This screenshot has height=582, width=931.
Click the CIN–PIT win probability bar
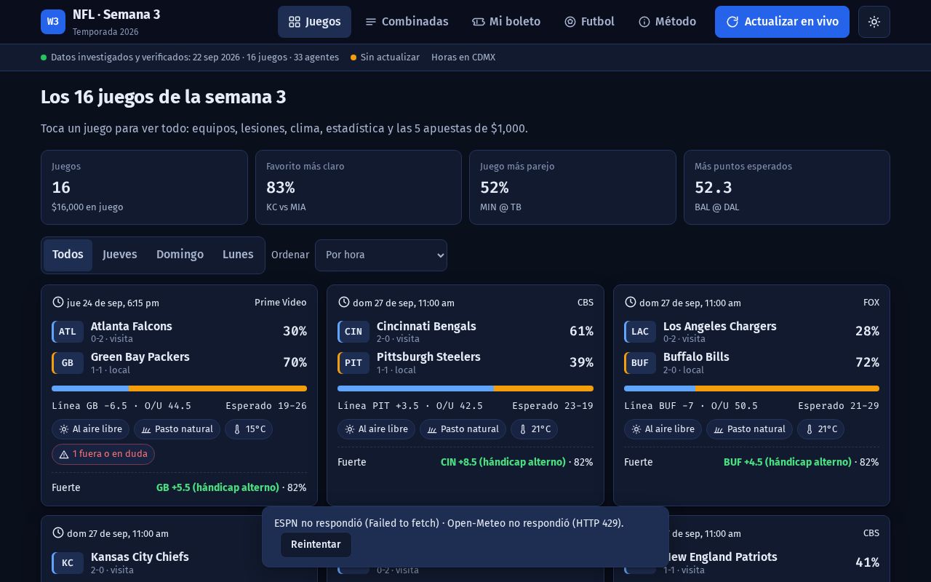pos(465,388)
